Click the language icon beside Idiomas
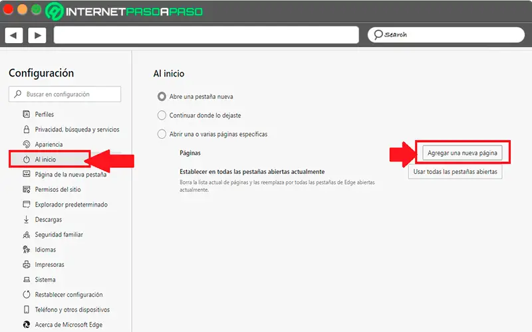532x332 pixels. 26,250
